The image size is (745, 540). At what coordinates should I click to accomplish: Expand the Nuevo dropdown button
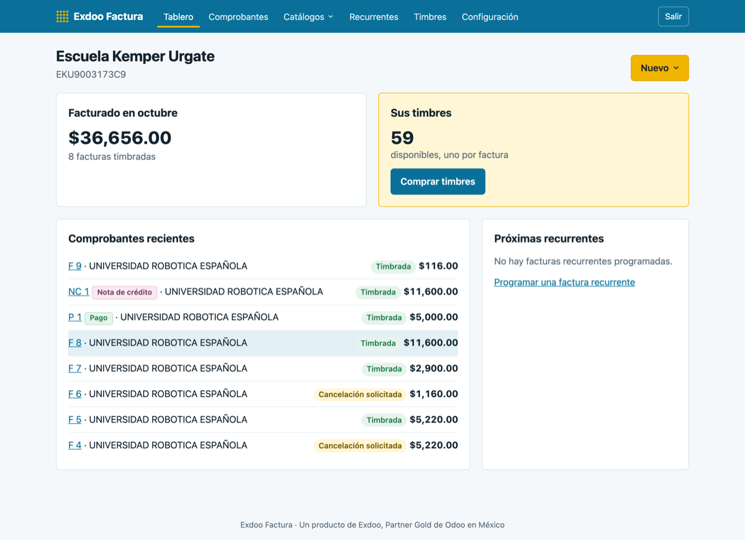(659, 68)
